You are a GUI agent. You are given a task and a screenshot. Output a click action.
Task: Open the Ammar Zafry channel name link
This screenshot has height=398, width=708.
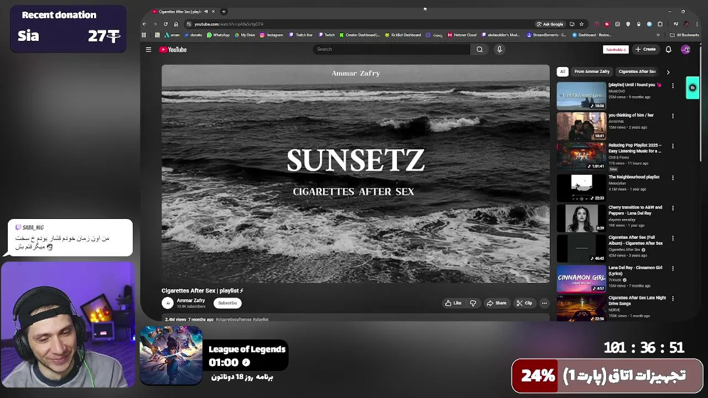click(x=191, y=300)
